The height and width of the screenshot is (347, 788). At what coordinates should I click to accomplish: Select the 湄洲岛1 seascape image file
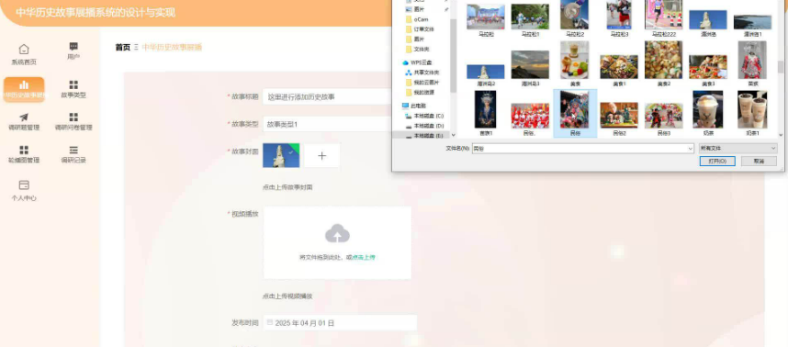pos(752,25)
